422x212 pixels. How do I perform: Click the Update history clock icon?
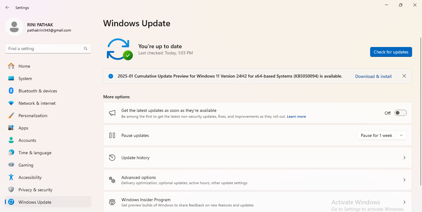pos(112,158)
